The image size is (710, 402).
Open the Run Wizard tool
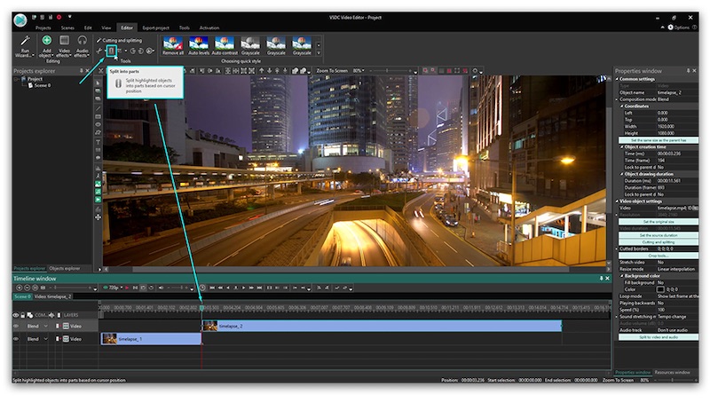coord(25,47)
